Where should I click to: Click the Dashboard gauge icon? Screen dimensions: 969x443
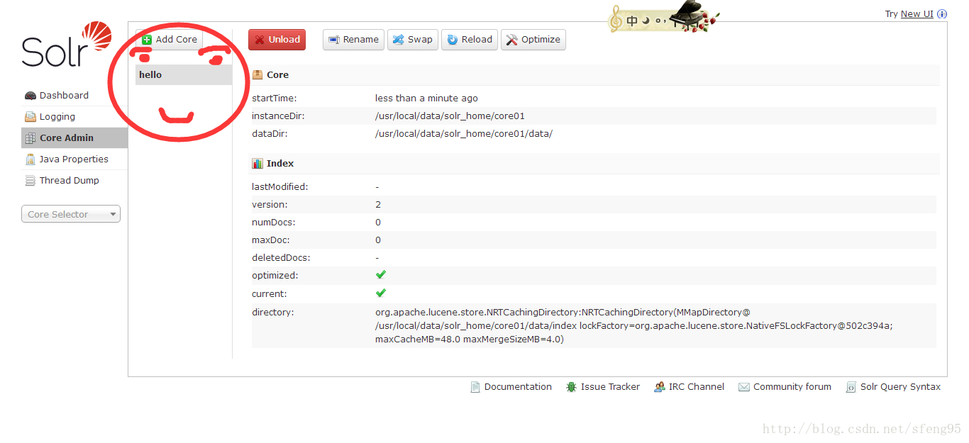31,96
